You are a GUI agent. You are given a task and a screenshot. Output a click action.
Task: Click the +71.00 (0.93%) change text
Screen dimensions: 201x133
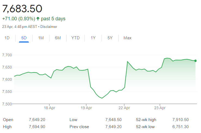point(18,19)
